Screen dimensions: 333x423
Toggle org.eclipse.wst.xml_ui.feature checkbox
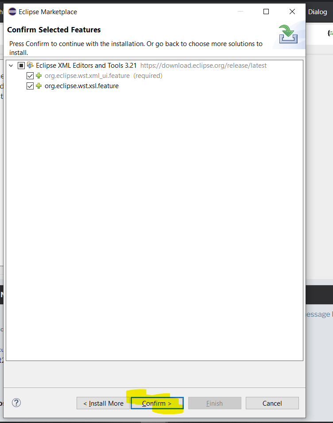tap(30, 76)
